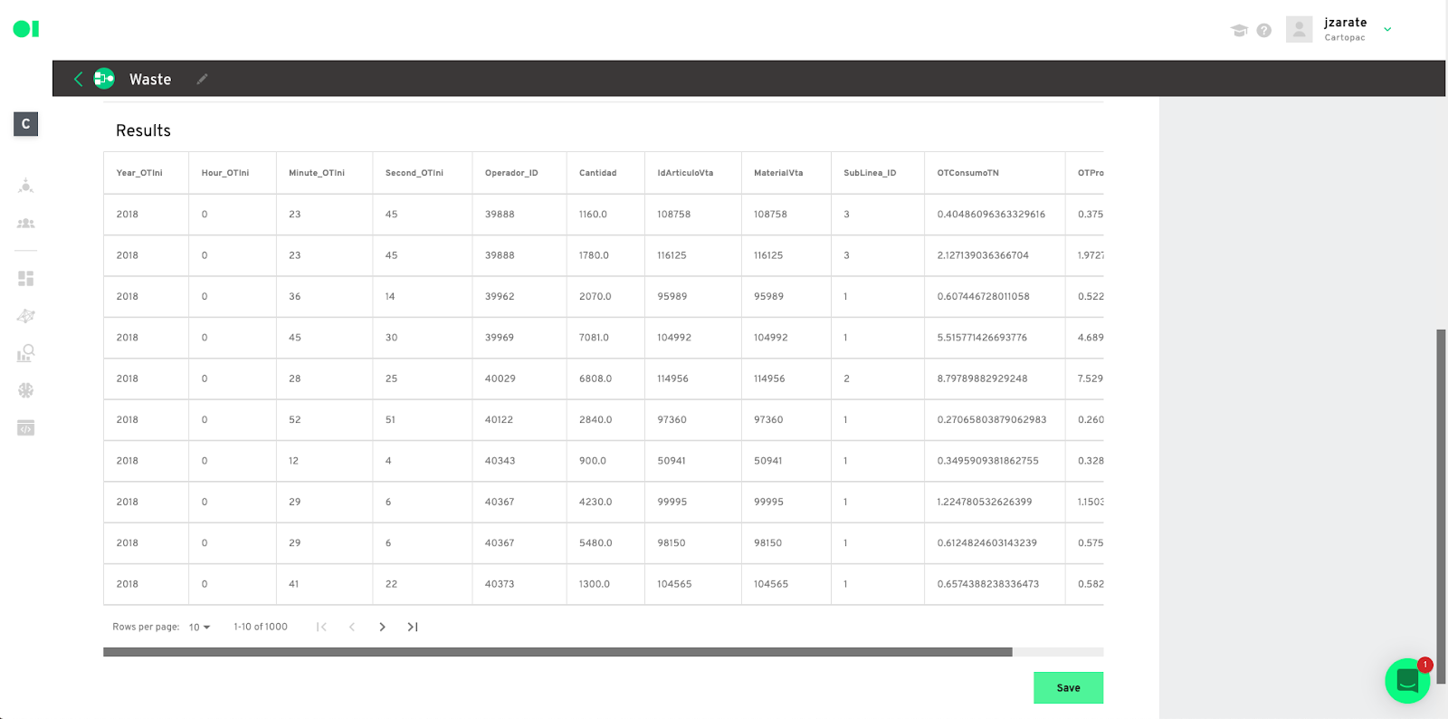The height and width of the screenshot is (719, 1448).
Task: Click the Results heading
Action: 143,130
